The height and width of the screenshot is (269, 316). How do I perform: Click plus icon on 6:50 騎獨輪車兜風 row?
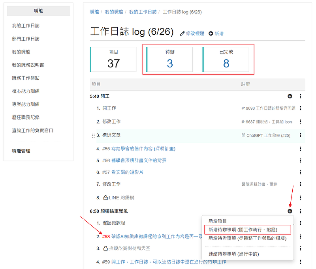click(290, 211)
